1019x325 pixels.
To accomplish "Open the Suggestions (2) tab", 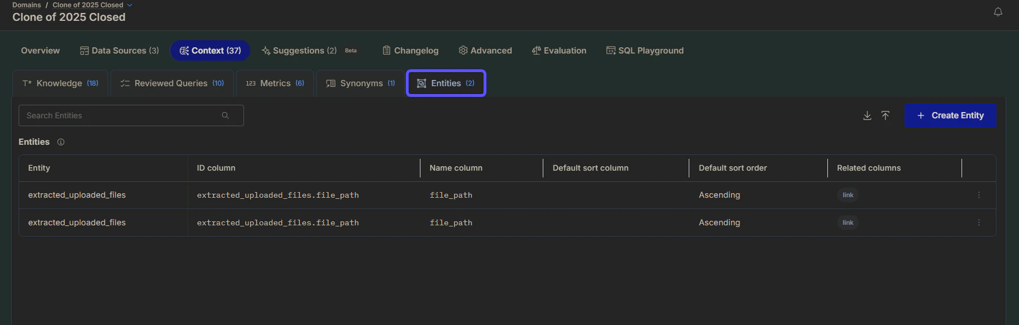I will coord(299,51).
